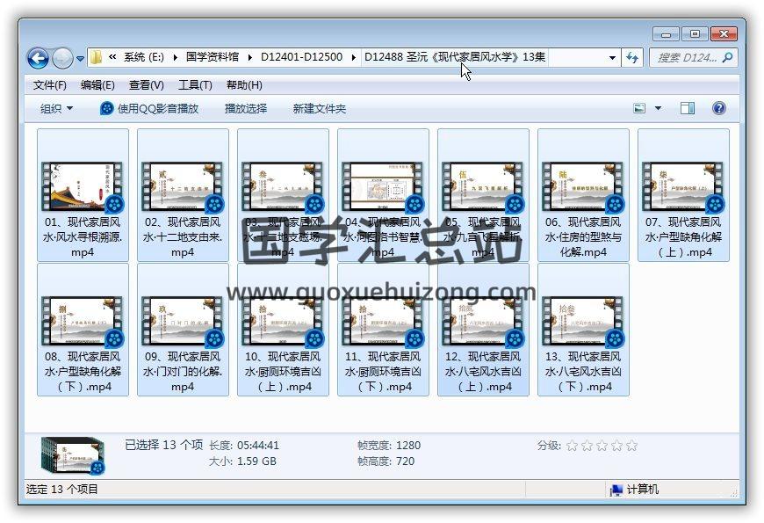Set rating to one star
The image size is (764, 523).
(x=573, y=446)
